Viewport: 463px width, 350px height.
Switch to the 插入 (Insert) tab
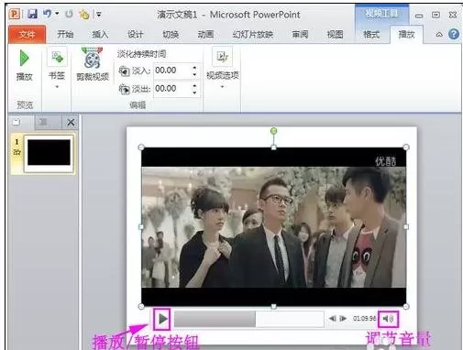pos(100,34)
